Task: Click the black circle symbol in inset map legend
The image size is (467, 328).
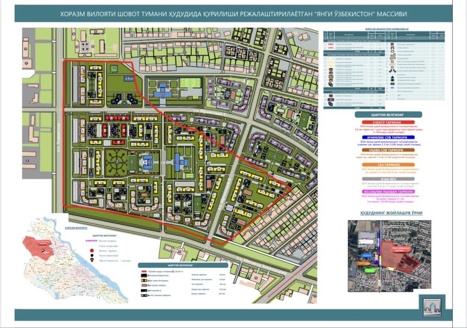Action: point(92,256)
